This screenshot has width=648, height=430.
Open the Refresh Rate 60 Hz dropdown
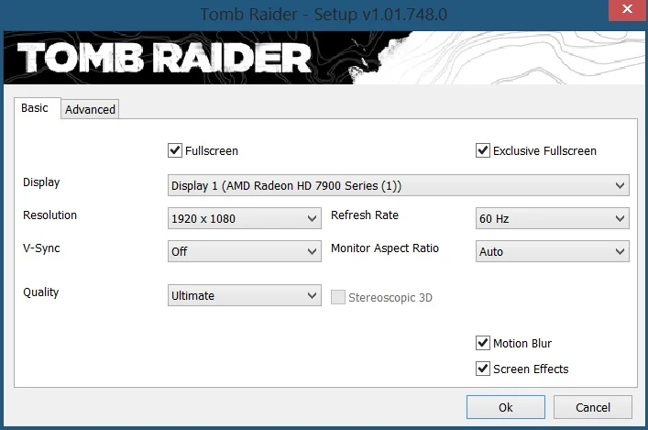pyautogui.click(x=552, y=218)
